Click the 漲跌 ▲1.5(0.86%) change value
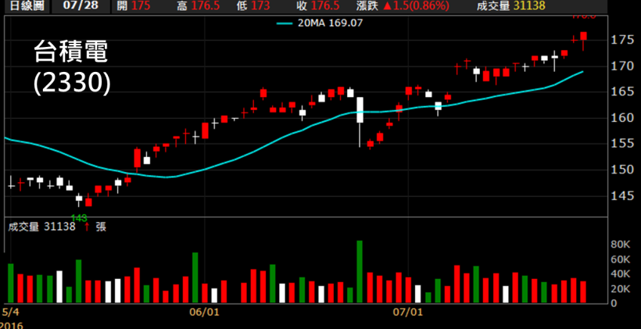The height and width of the screenshot is (329, 641). coord(403,5)
